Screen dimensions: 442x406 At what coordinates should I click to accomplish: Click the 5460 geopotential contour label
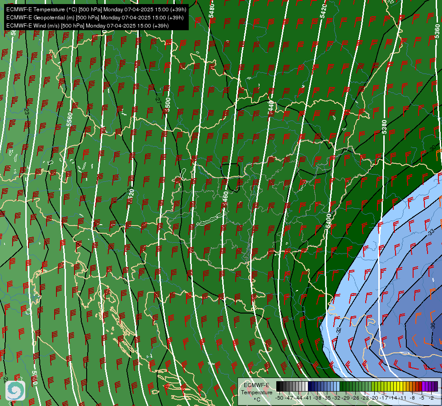pos(225,199)
